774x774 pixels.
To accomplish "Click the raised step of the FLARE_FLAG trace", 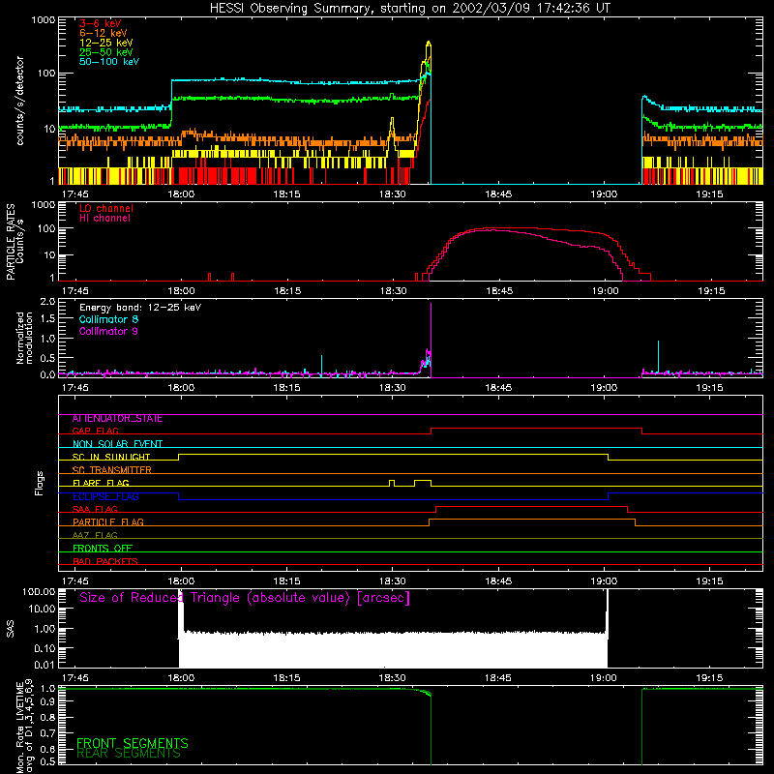I will (423, 480).
